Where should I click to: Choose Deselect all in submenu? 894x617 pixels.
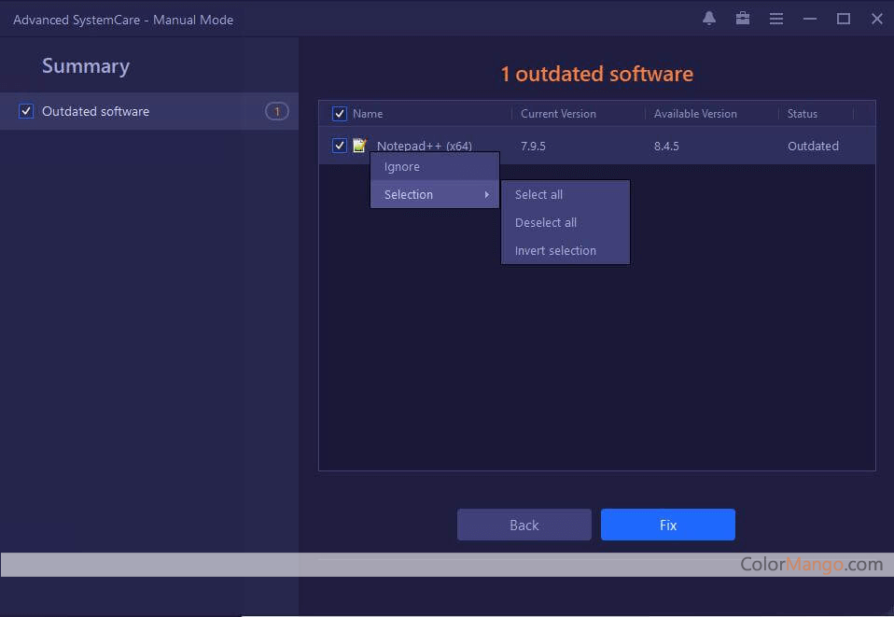pyautogui.click(x=546, y=223)
